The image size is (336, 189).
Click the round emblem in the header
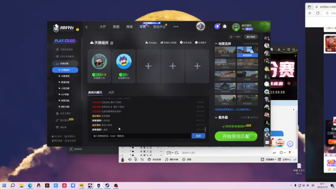(x=201, y=26)
